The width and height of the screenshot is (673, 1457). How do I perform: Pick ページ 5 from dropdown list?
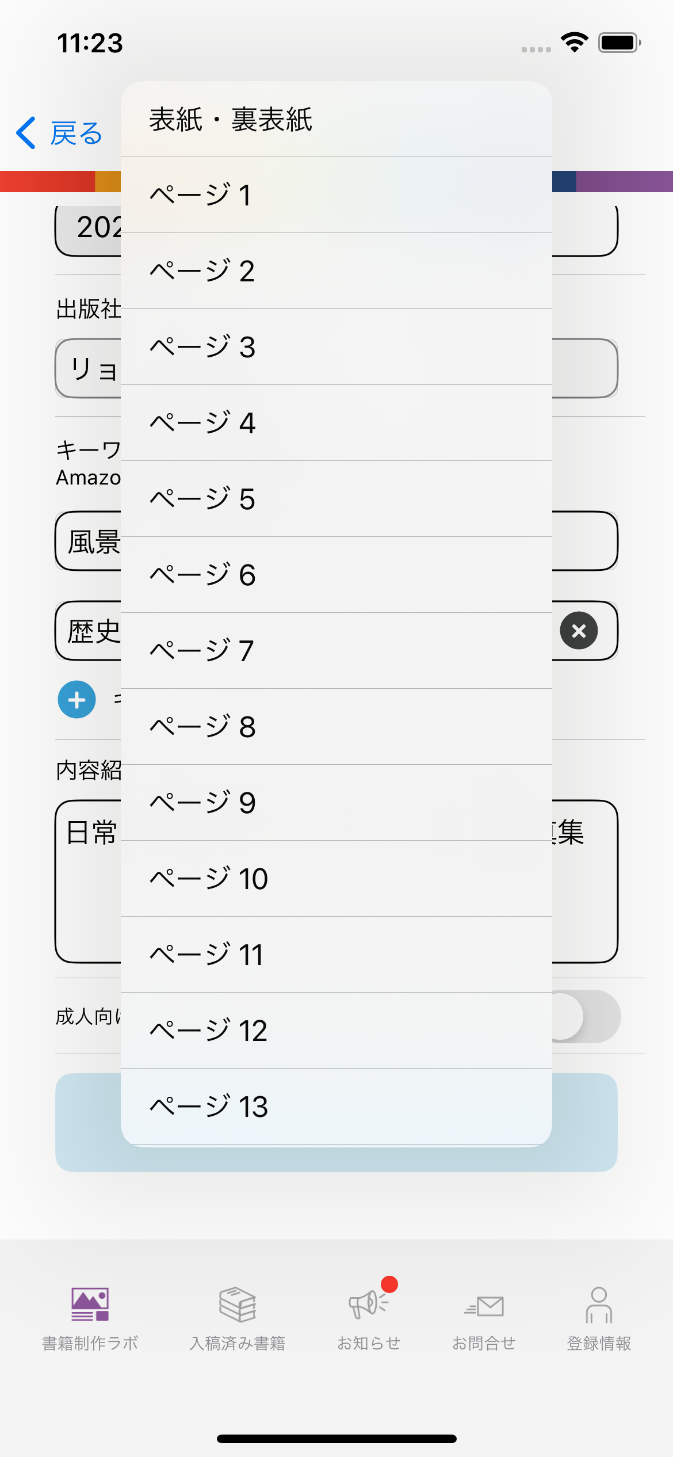336,499
